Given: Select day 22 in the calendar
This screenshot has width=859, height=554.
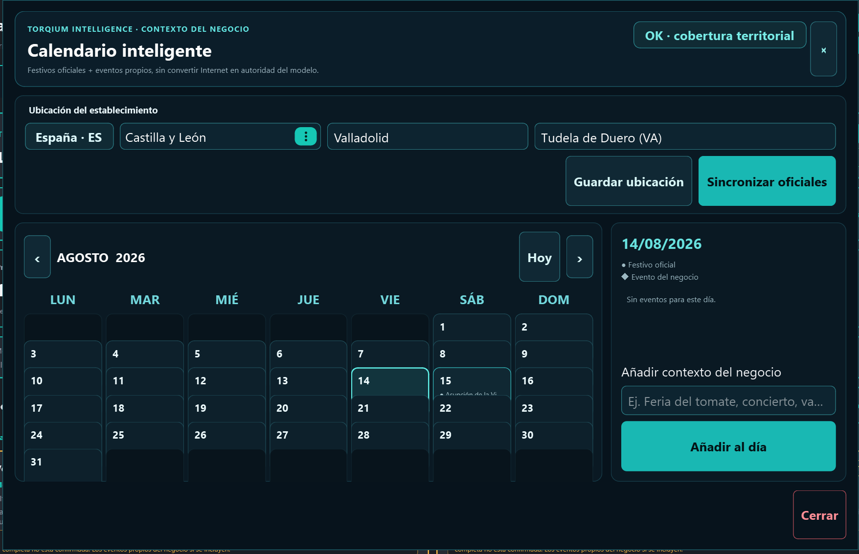Looking at the screenshot, I should pyautogui.click(x=472, y=409).
